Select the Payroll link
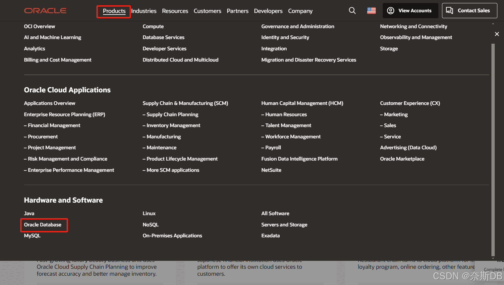 (x=271, y=148)
